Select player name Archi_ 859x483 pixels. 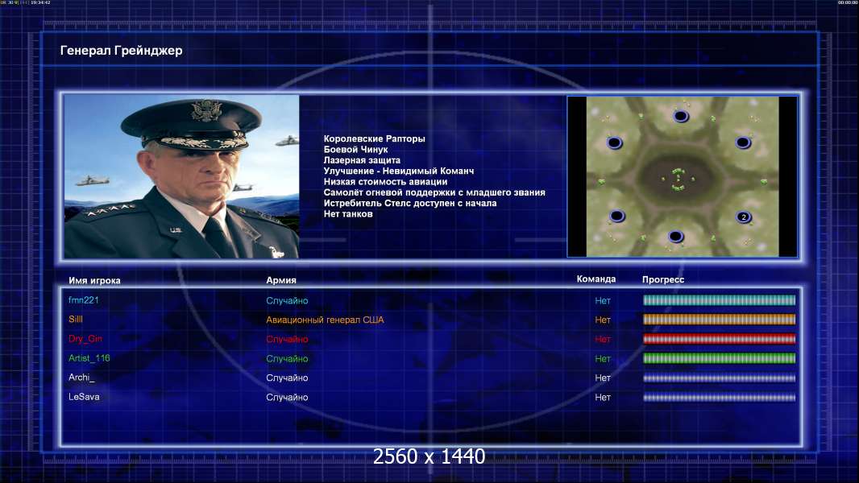coord(81,378)
